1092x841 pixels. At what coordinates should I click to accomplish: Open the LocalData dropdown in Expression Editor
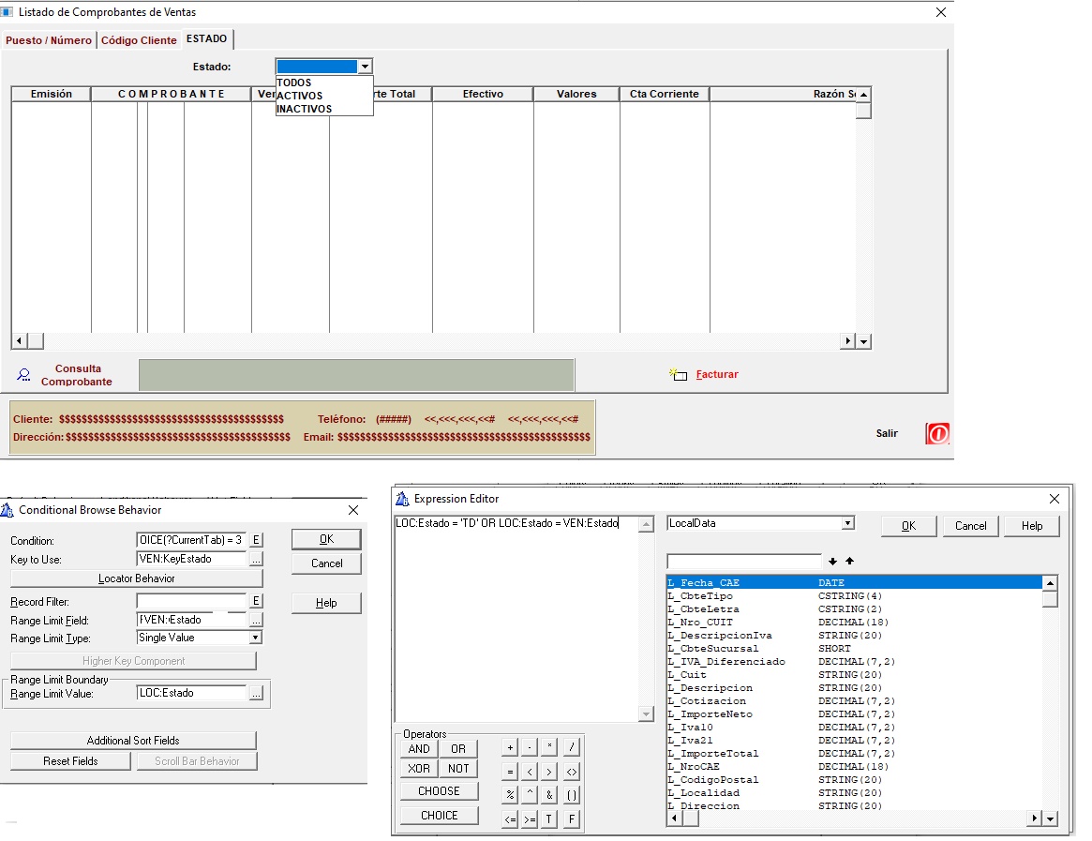pos(847,523)
